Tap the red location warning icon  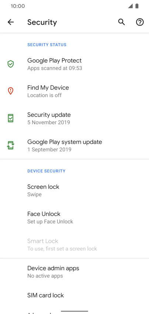point(11,91)
